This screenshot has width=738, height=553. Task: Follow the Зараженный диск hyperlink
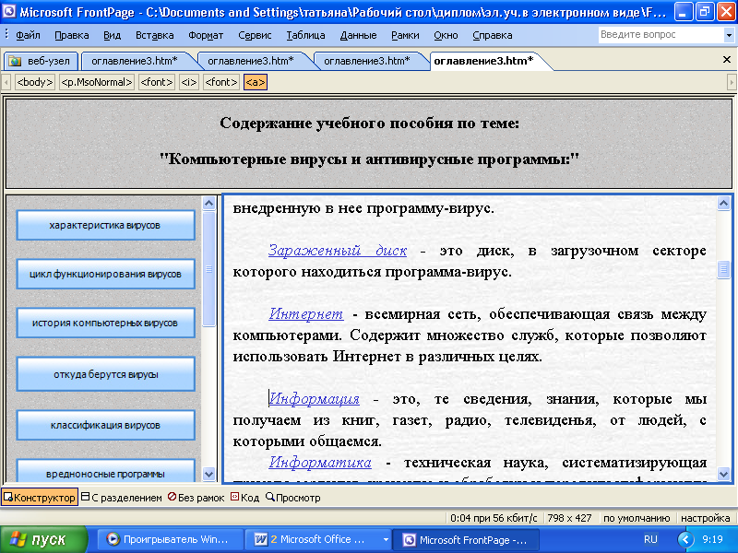click(x=337, y=251)
